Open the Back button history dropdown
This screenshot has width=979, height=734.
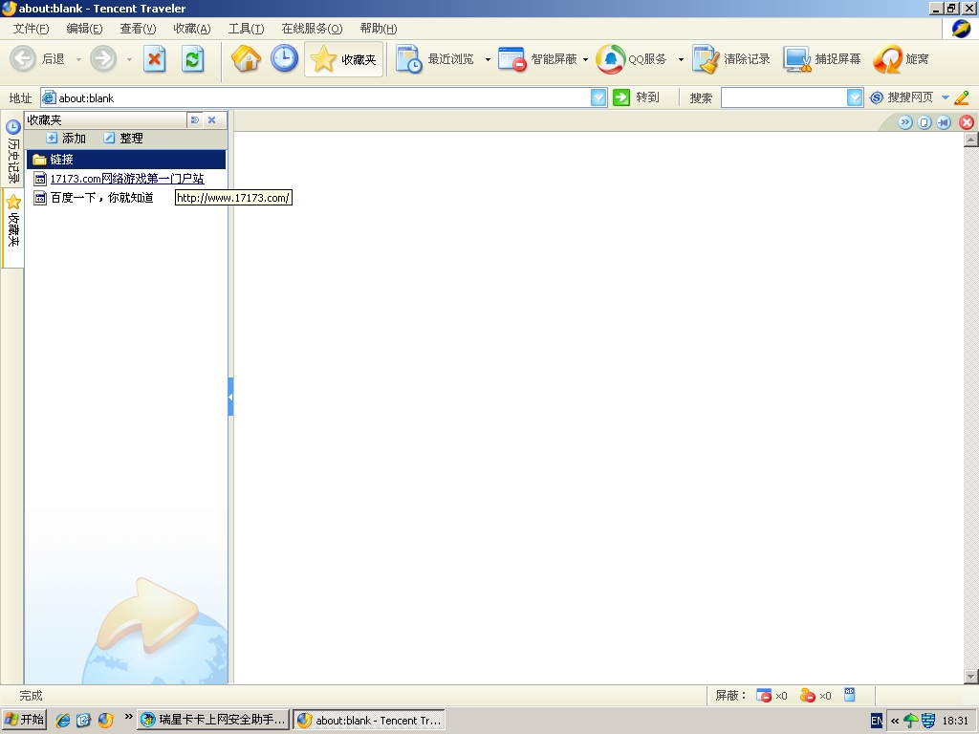[x=78, y=60]
